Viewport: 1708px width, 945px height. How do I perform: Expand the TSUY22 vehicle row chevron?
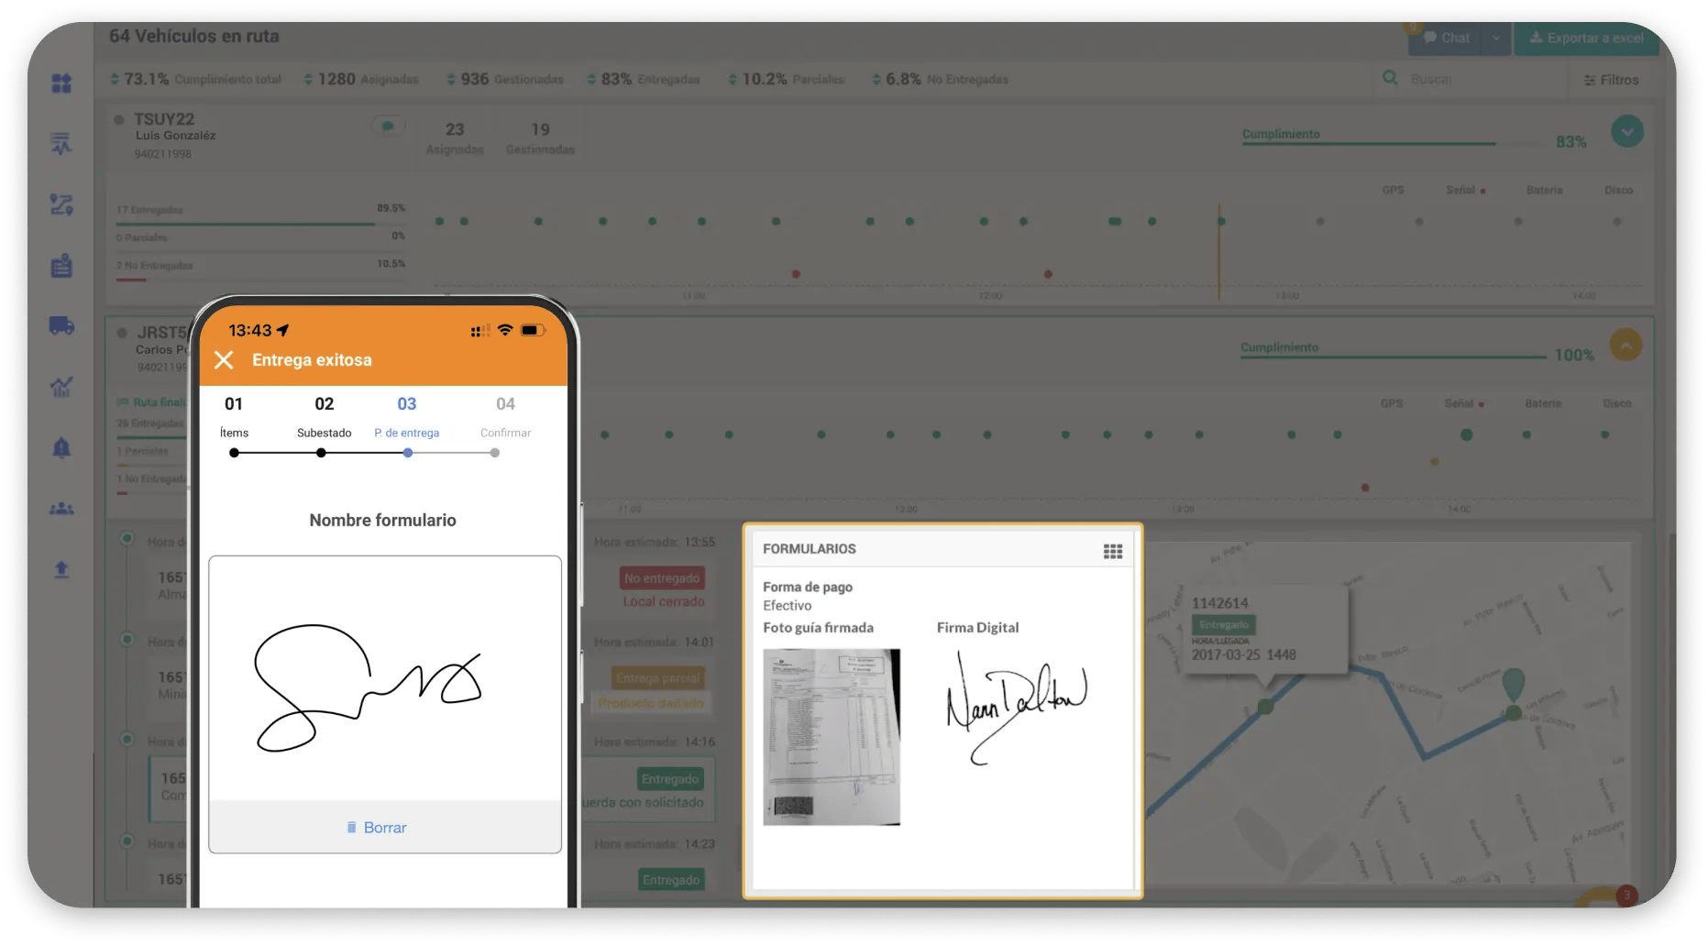point(1626,131)
